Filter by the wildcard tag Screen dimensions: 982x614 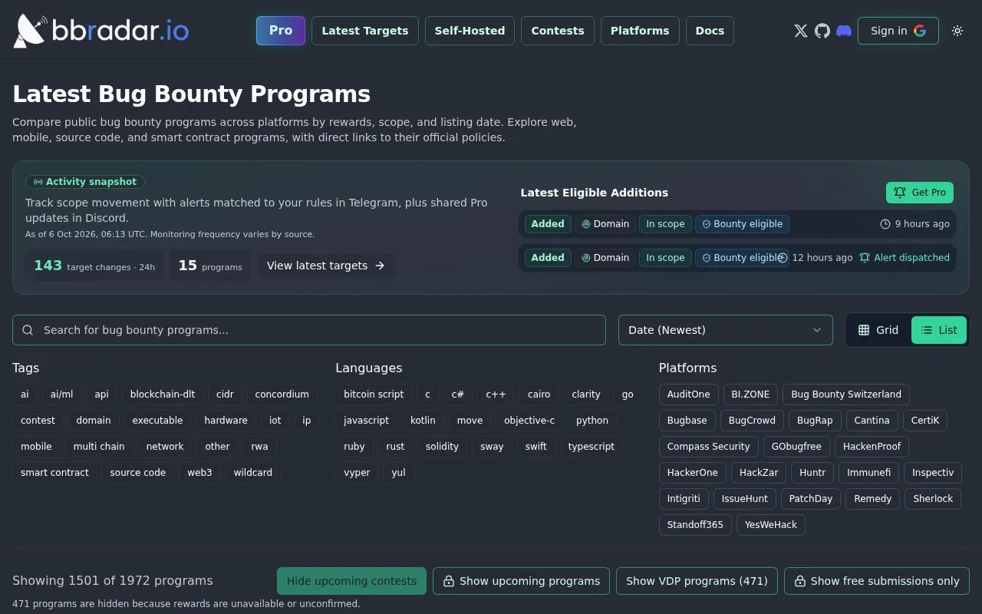click(253, 473)
